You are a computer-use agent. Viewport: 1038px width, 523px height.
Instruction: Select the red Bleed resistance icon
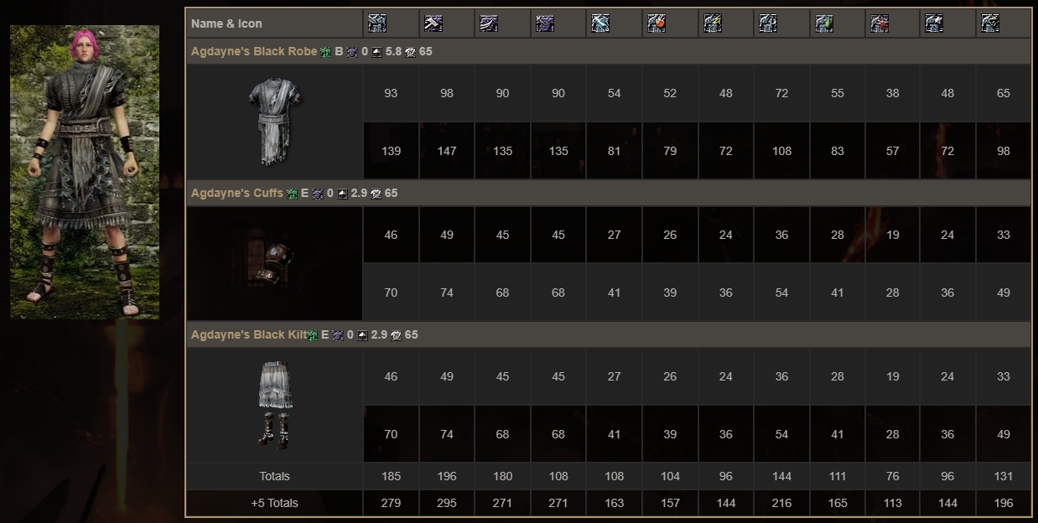coord(879,23)
